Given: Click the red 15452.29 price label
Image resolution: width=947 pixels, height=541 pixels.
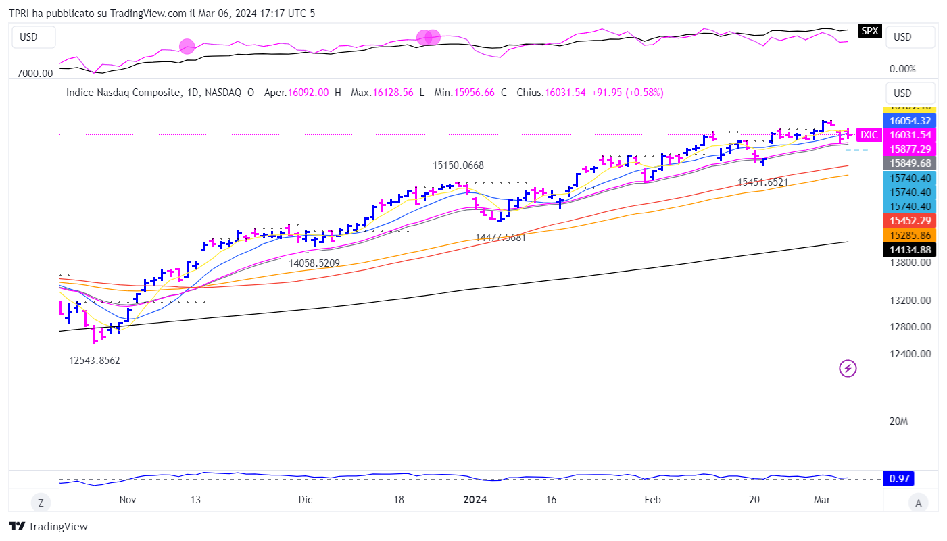Looking at the screenshot, I should pyautogui.click(x=910, y=221).
